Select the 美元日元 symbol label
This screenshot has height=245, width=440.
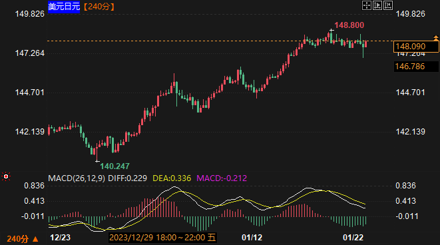coord(64,7)
